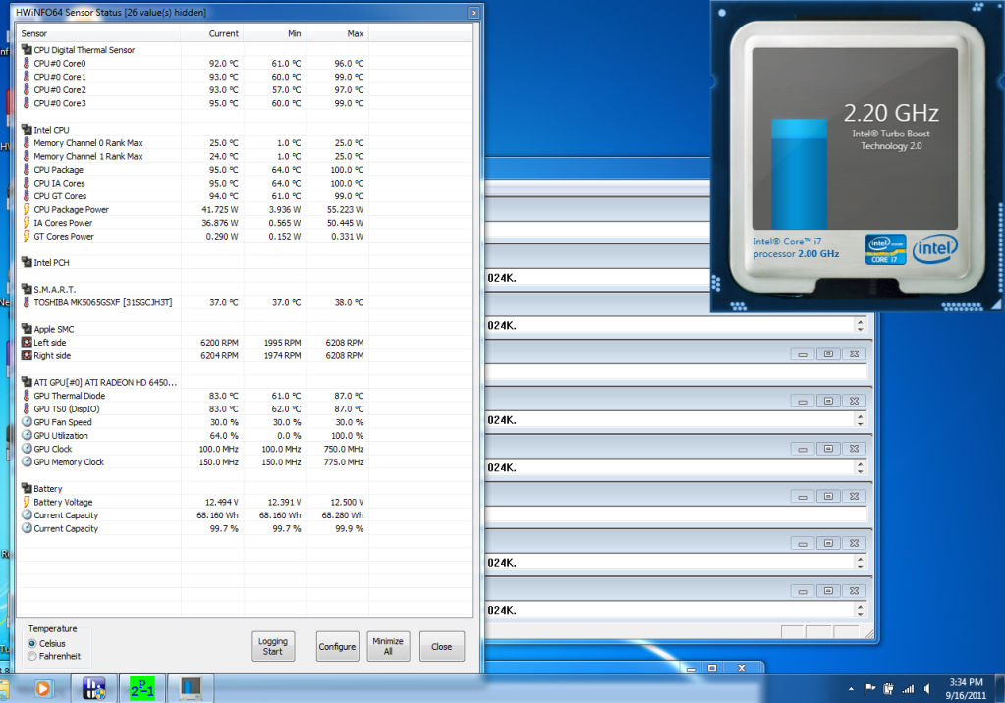The width and height of the screenshot is (1005, 703).
Task: Click the Intel PCH group icon
Action: (27, 262)
